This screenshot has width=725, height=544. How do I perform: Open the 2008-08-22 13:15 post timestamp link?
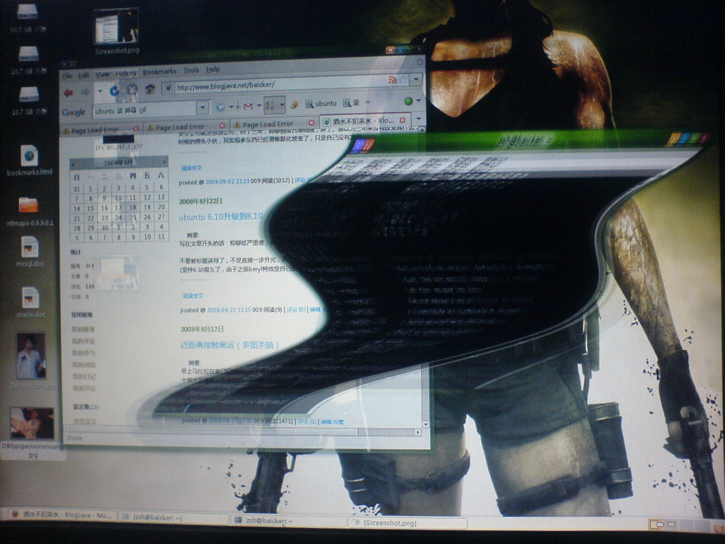229,310
